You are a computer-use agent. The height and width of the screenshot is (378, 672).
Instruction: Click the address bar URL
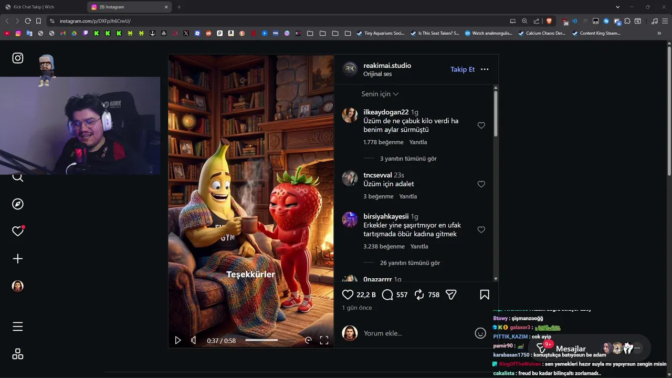coord(95,21)
